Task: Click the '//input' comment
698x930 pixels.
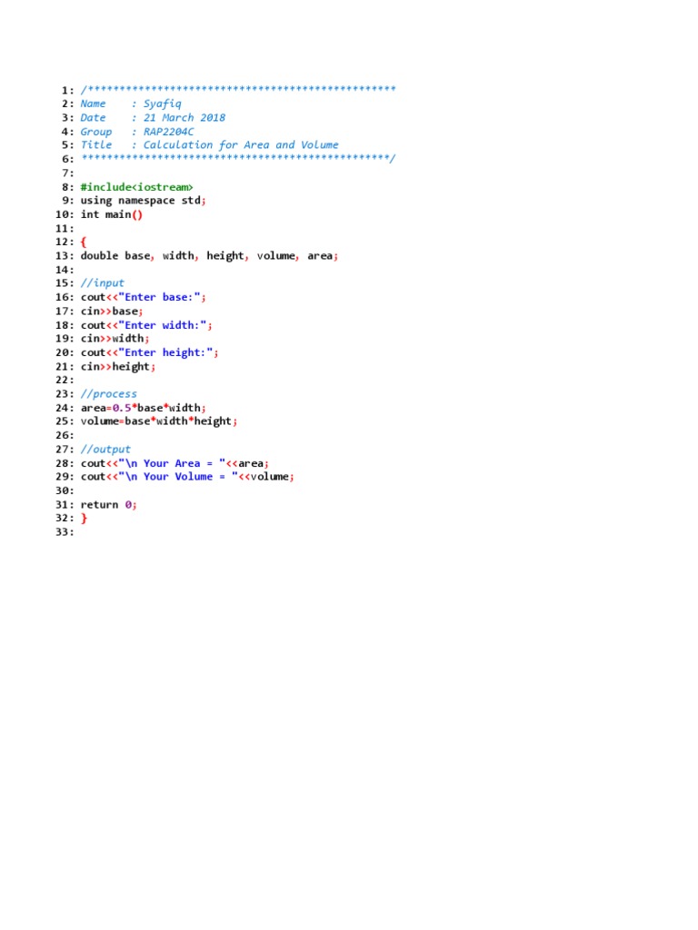Action: 102,283
